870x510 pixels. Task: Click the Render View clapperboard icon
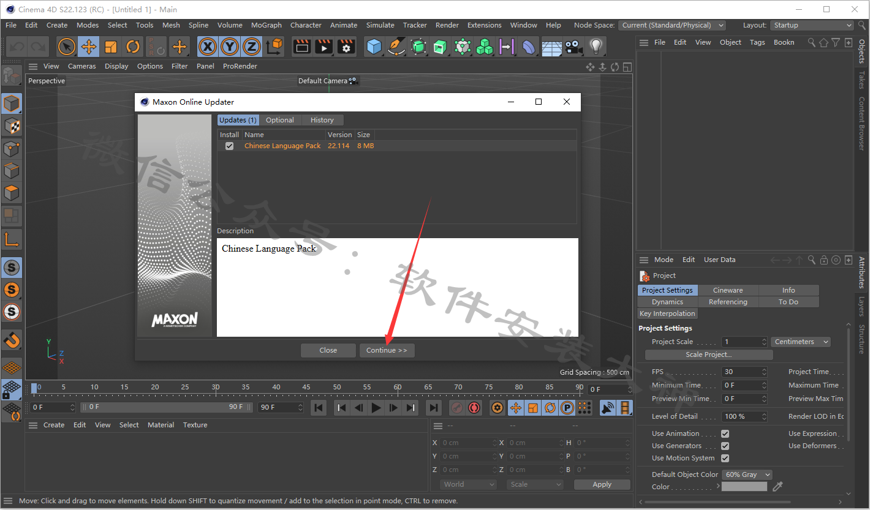302,47
